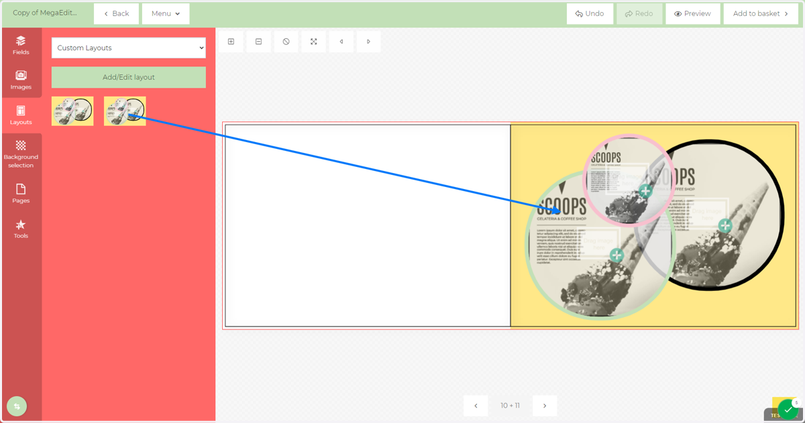
Task: Click the Redo button
Action: [x=639, y=13]
